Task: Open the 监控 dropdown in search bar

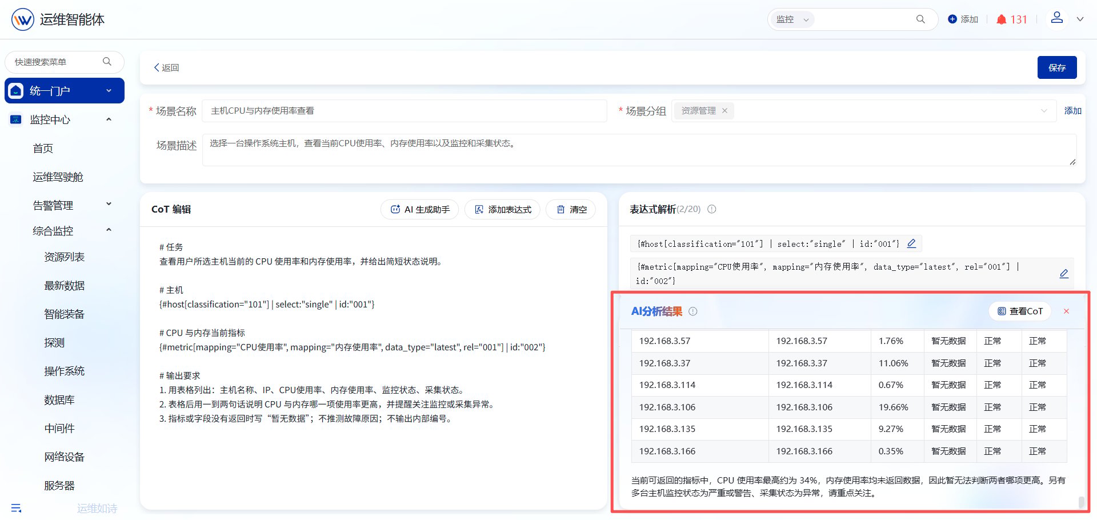Action: point(792,19)
